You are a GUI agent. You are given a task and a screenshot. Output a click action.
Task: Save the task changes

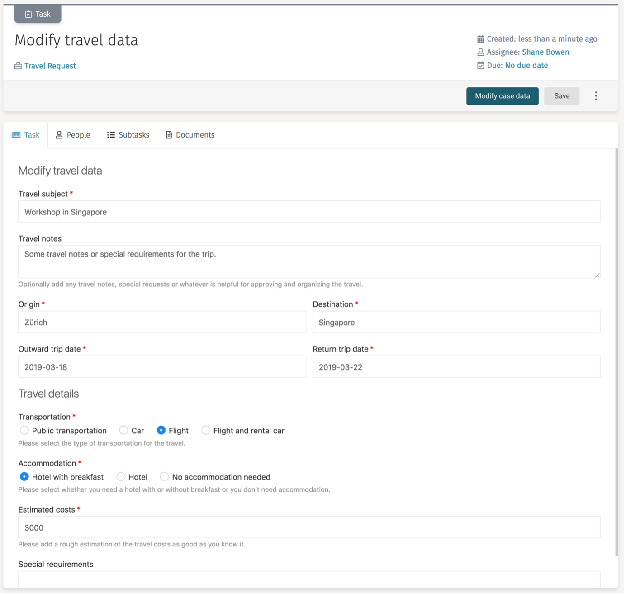pyautogui.click(x=562, y=96)
